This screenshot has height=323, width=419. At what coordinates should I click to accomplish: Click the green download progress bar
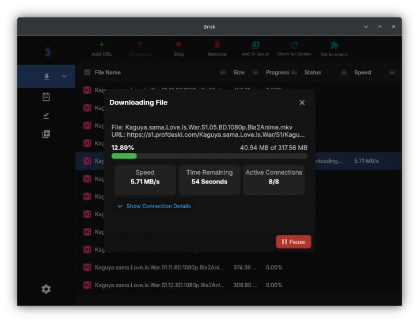click(x=124, y=156)
